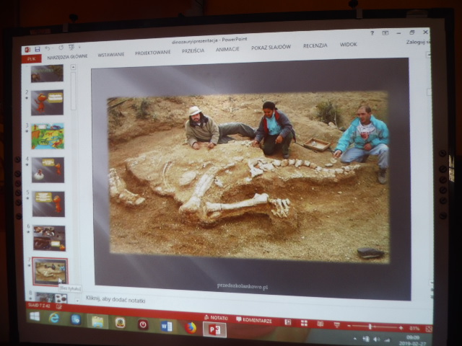Click the przedszkolankowo.pl text on slide

coord(243,286)
